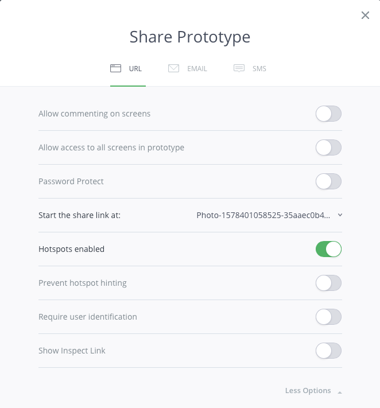This screenshot has width=380, height=408.
Task: Click the Less Options triangle icon
Action: 340,392
